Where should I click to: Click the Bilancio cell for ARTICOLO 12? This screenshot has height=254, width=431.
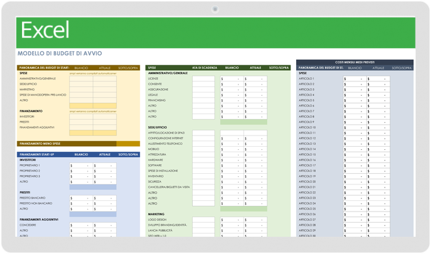[x=355, y=139]
